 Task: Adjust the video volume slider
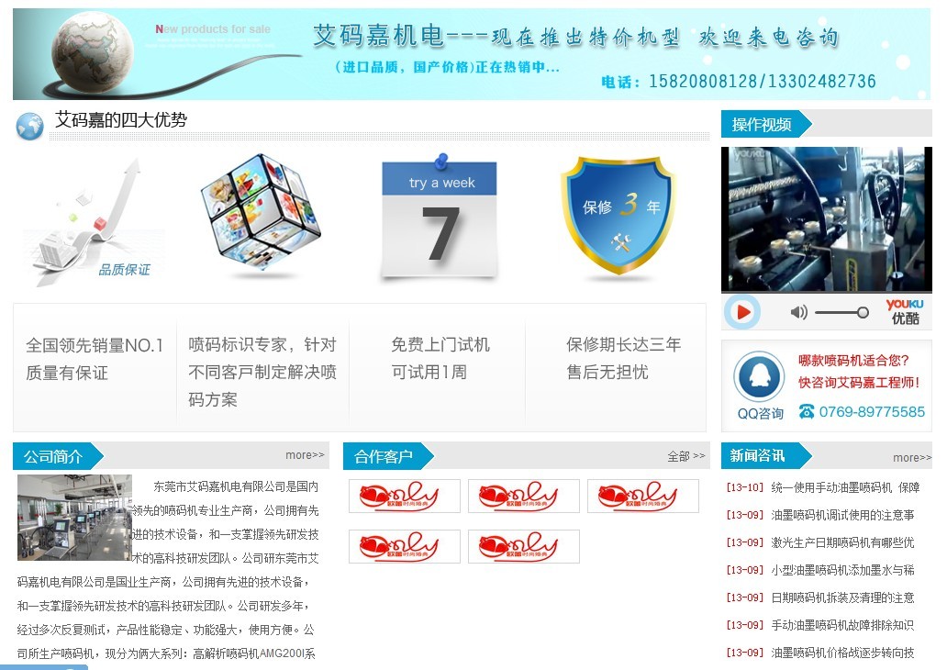tap(841, 312)
